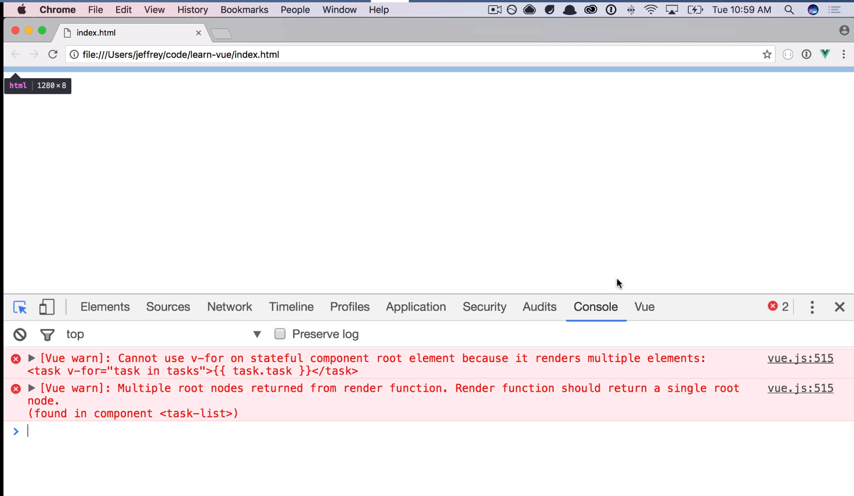
Task: Open the People menu
Action: [x=295, y=10]
